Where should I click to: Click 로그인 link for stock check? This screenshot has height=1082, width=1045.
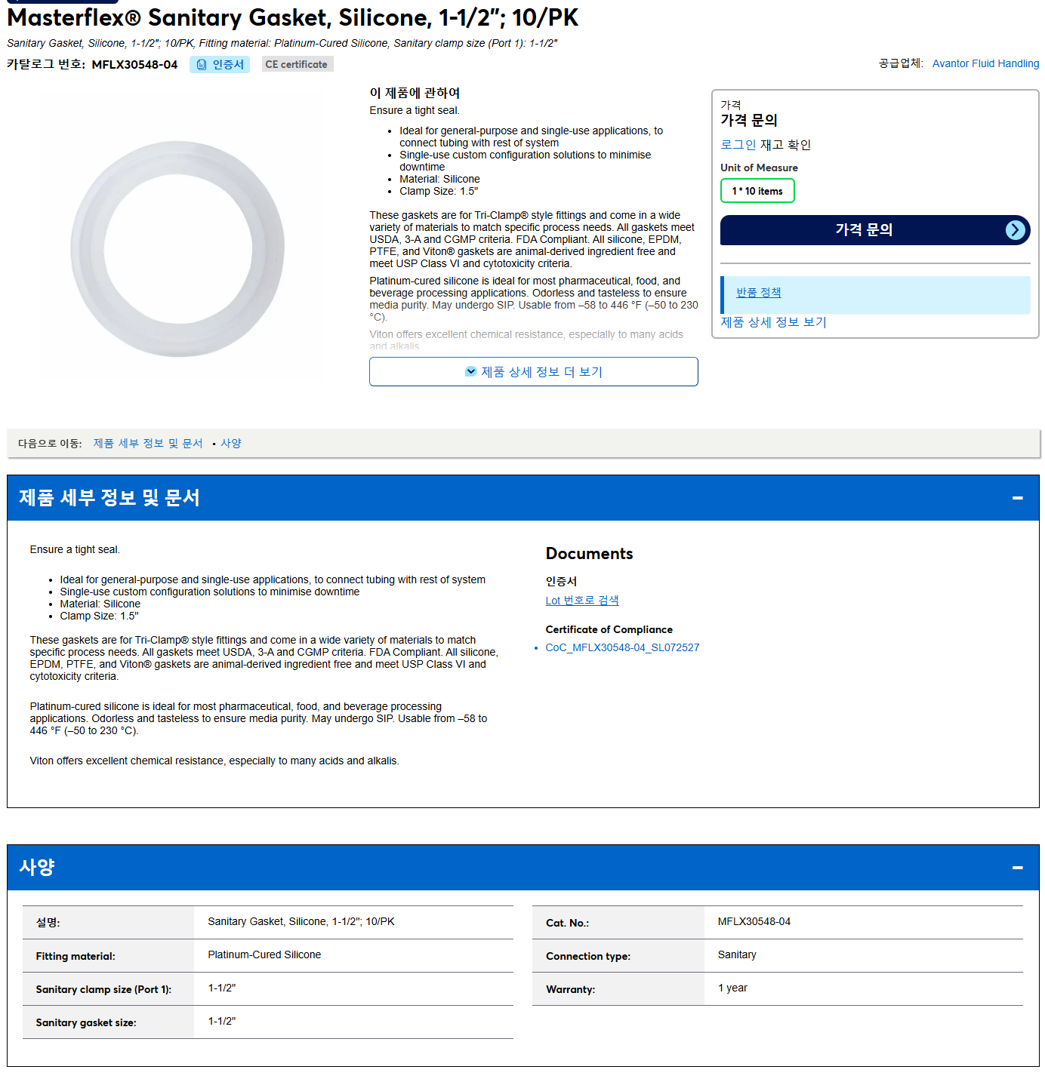[738, 145]
